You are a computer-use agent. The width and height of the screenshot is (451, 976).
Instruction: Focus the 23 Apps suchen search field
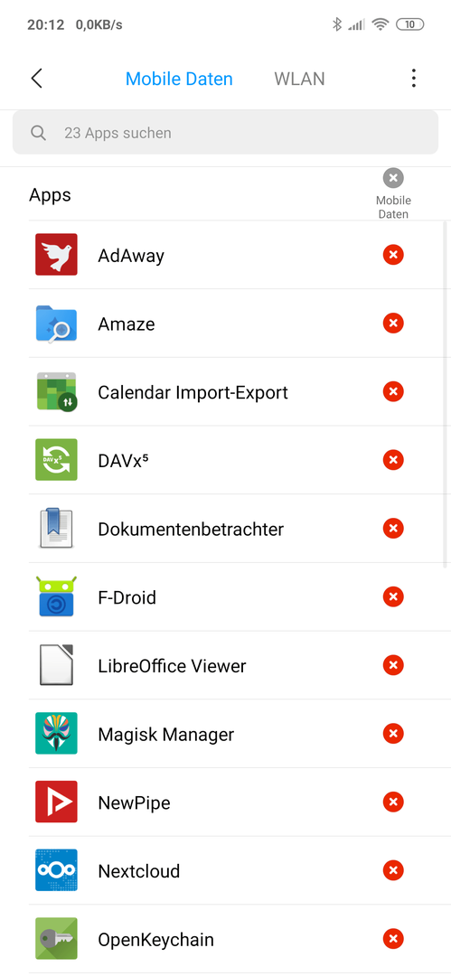[226, 133]
